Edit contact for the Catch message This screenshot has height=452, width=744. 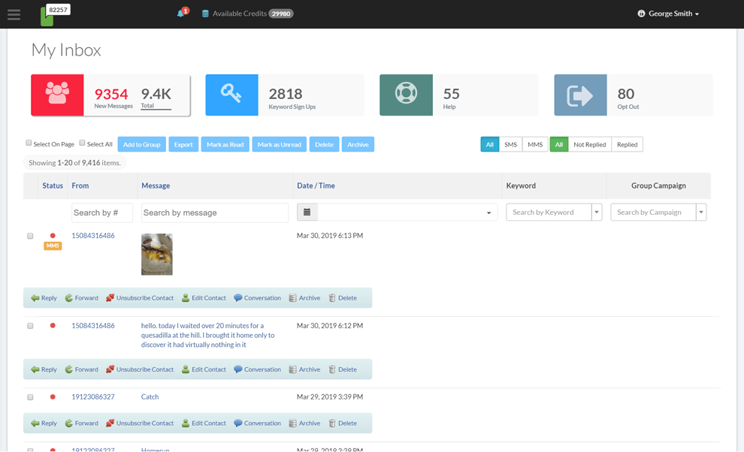204,423
